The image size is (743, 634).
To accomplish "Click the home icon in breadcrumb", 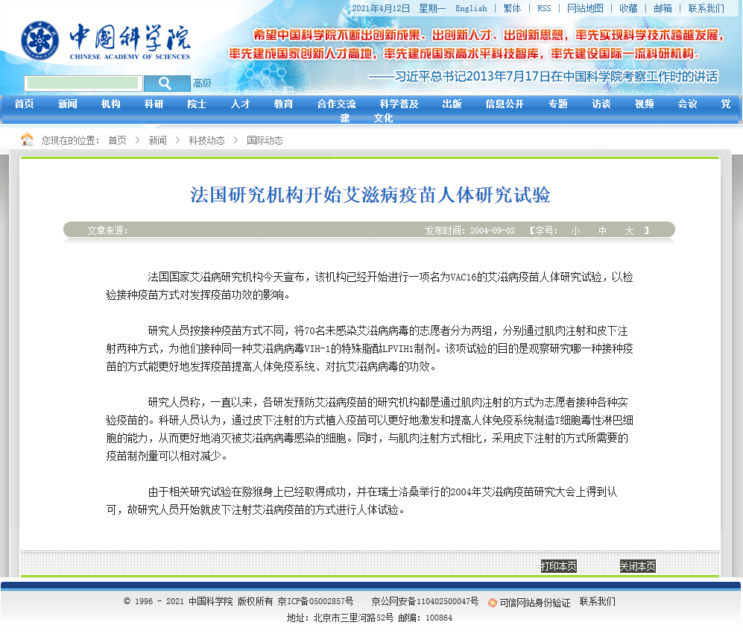I will point(27,139).
